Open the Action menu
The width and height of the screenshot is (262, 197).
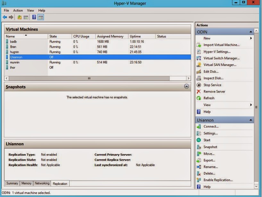(18, 10)
